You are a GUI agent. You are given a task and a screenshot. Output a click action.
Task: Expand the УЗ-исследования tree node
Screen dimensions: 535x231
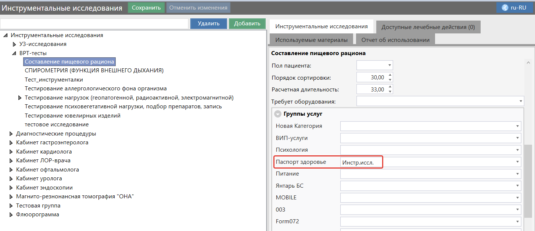coord(14,44)
